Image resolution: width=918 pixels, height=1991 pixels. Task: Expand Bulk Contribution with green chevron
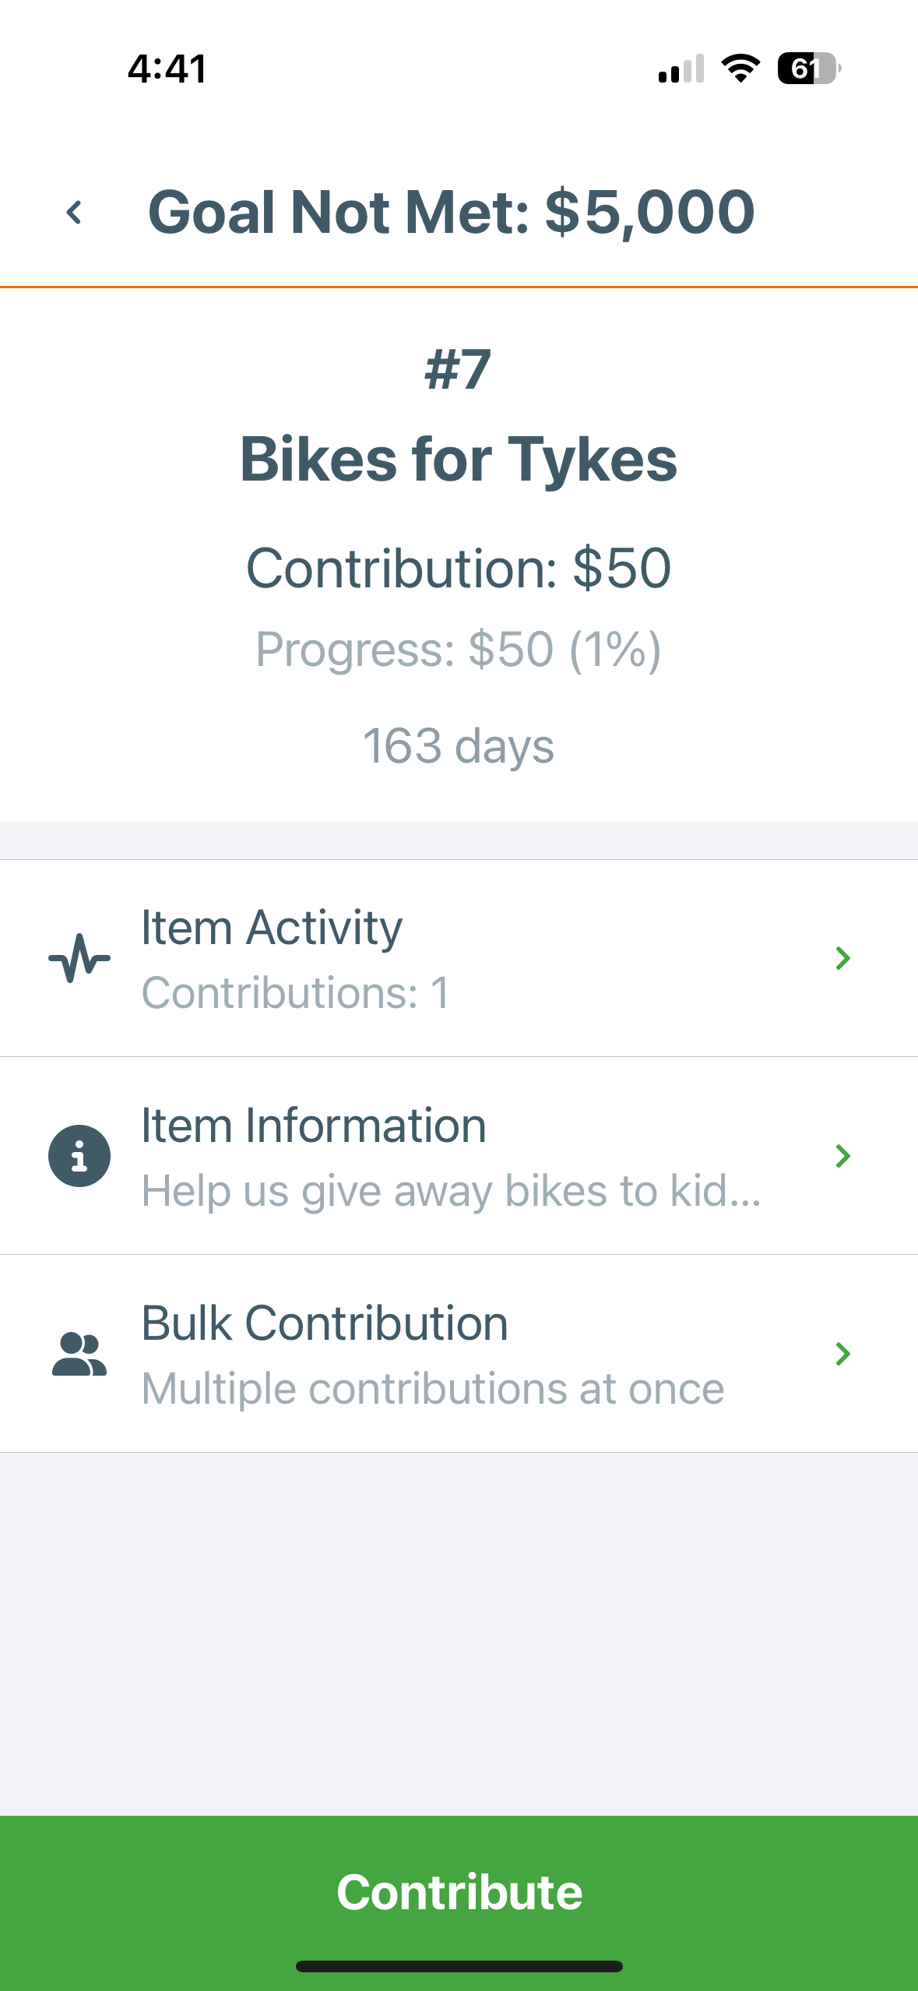842,1354
